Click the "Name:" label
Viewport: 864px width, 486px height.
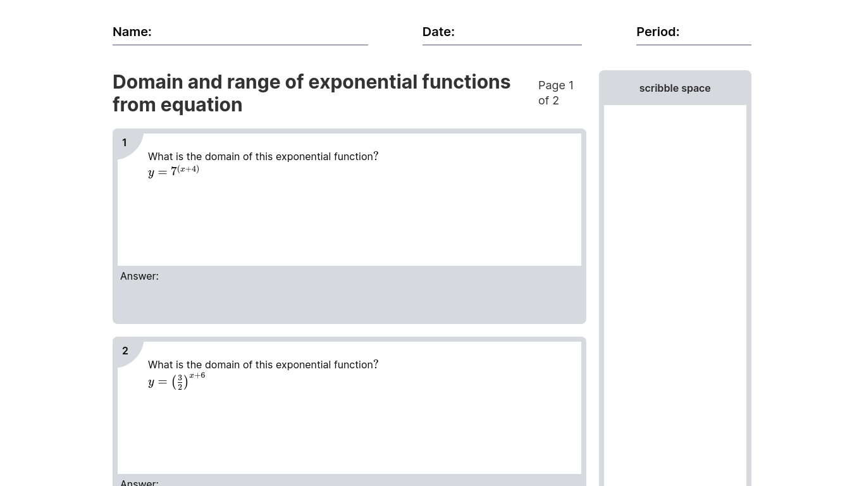(x=132, y=32)
